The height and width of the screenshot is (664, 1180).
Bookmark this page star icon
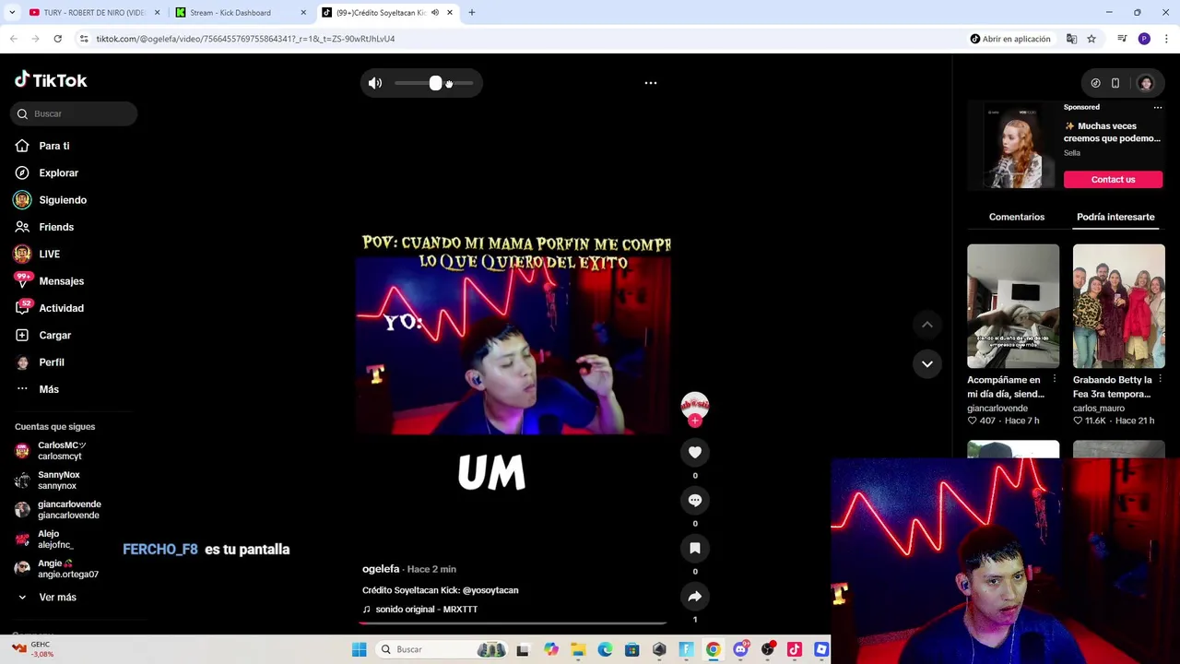click(1091, 39)
